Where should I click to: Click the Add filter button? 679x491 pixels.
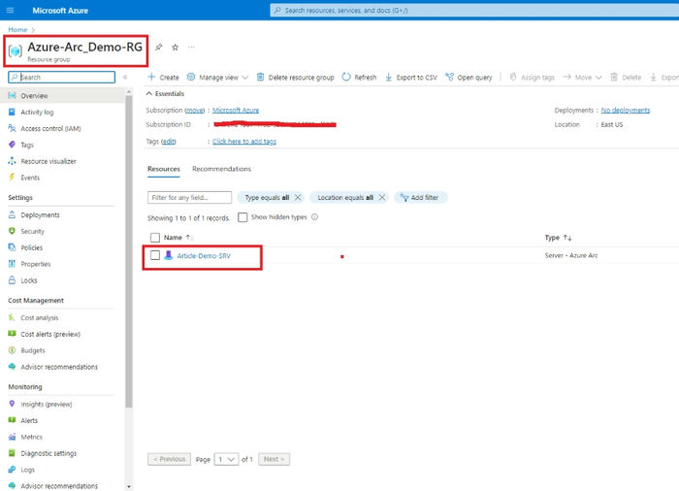tap(420, 197)
